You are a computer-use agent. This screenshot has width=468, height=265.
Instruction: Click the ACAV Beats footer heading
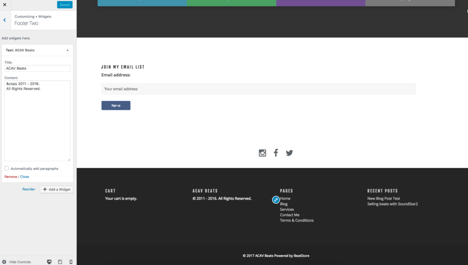(x=205, y=191)
